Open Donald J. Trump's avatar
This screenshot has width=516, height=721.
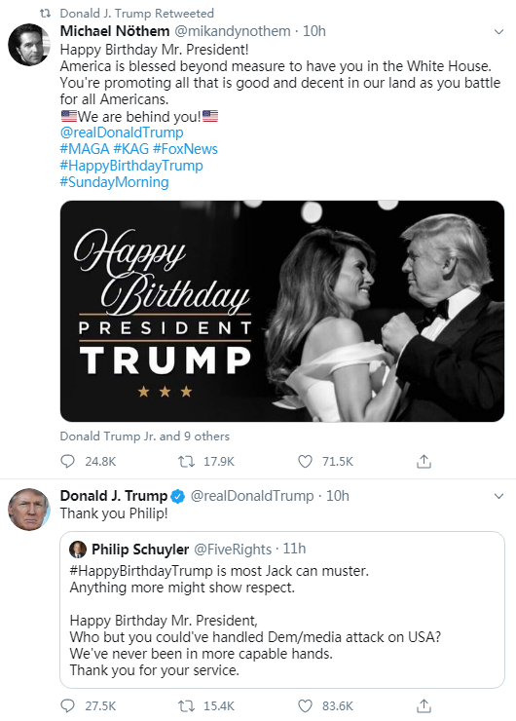tap(29, 510)
